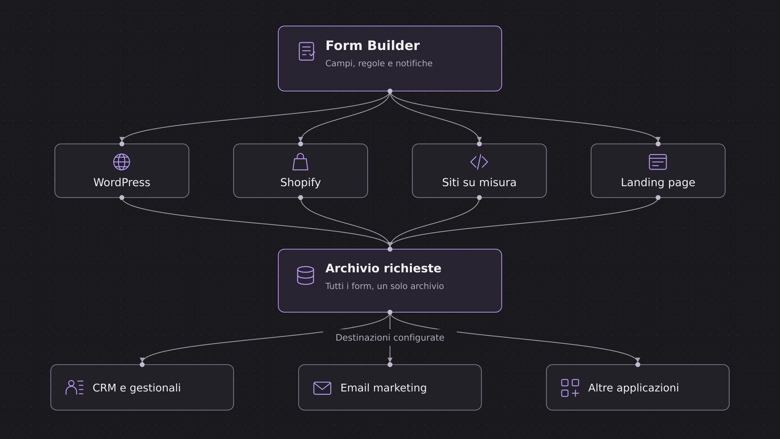Click the 'Archivio richieste' heading
This screenshot has width=780, height=439.
(x=383, y=268)
